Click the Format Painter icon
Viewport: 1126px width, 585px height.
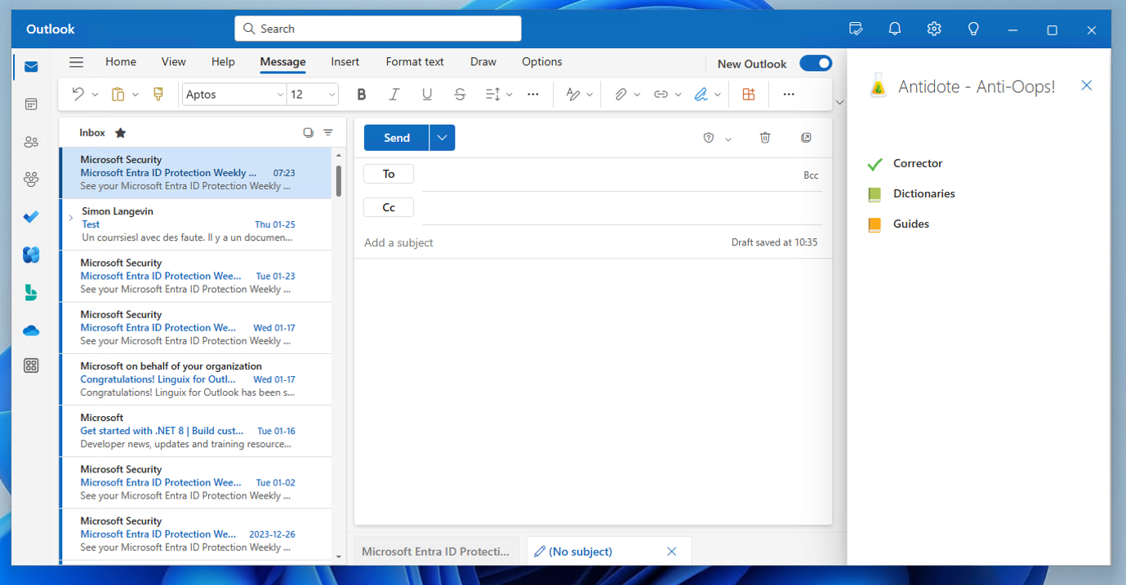[158, 95]
